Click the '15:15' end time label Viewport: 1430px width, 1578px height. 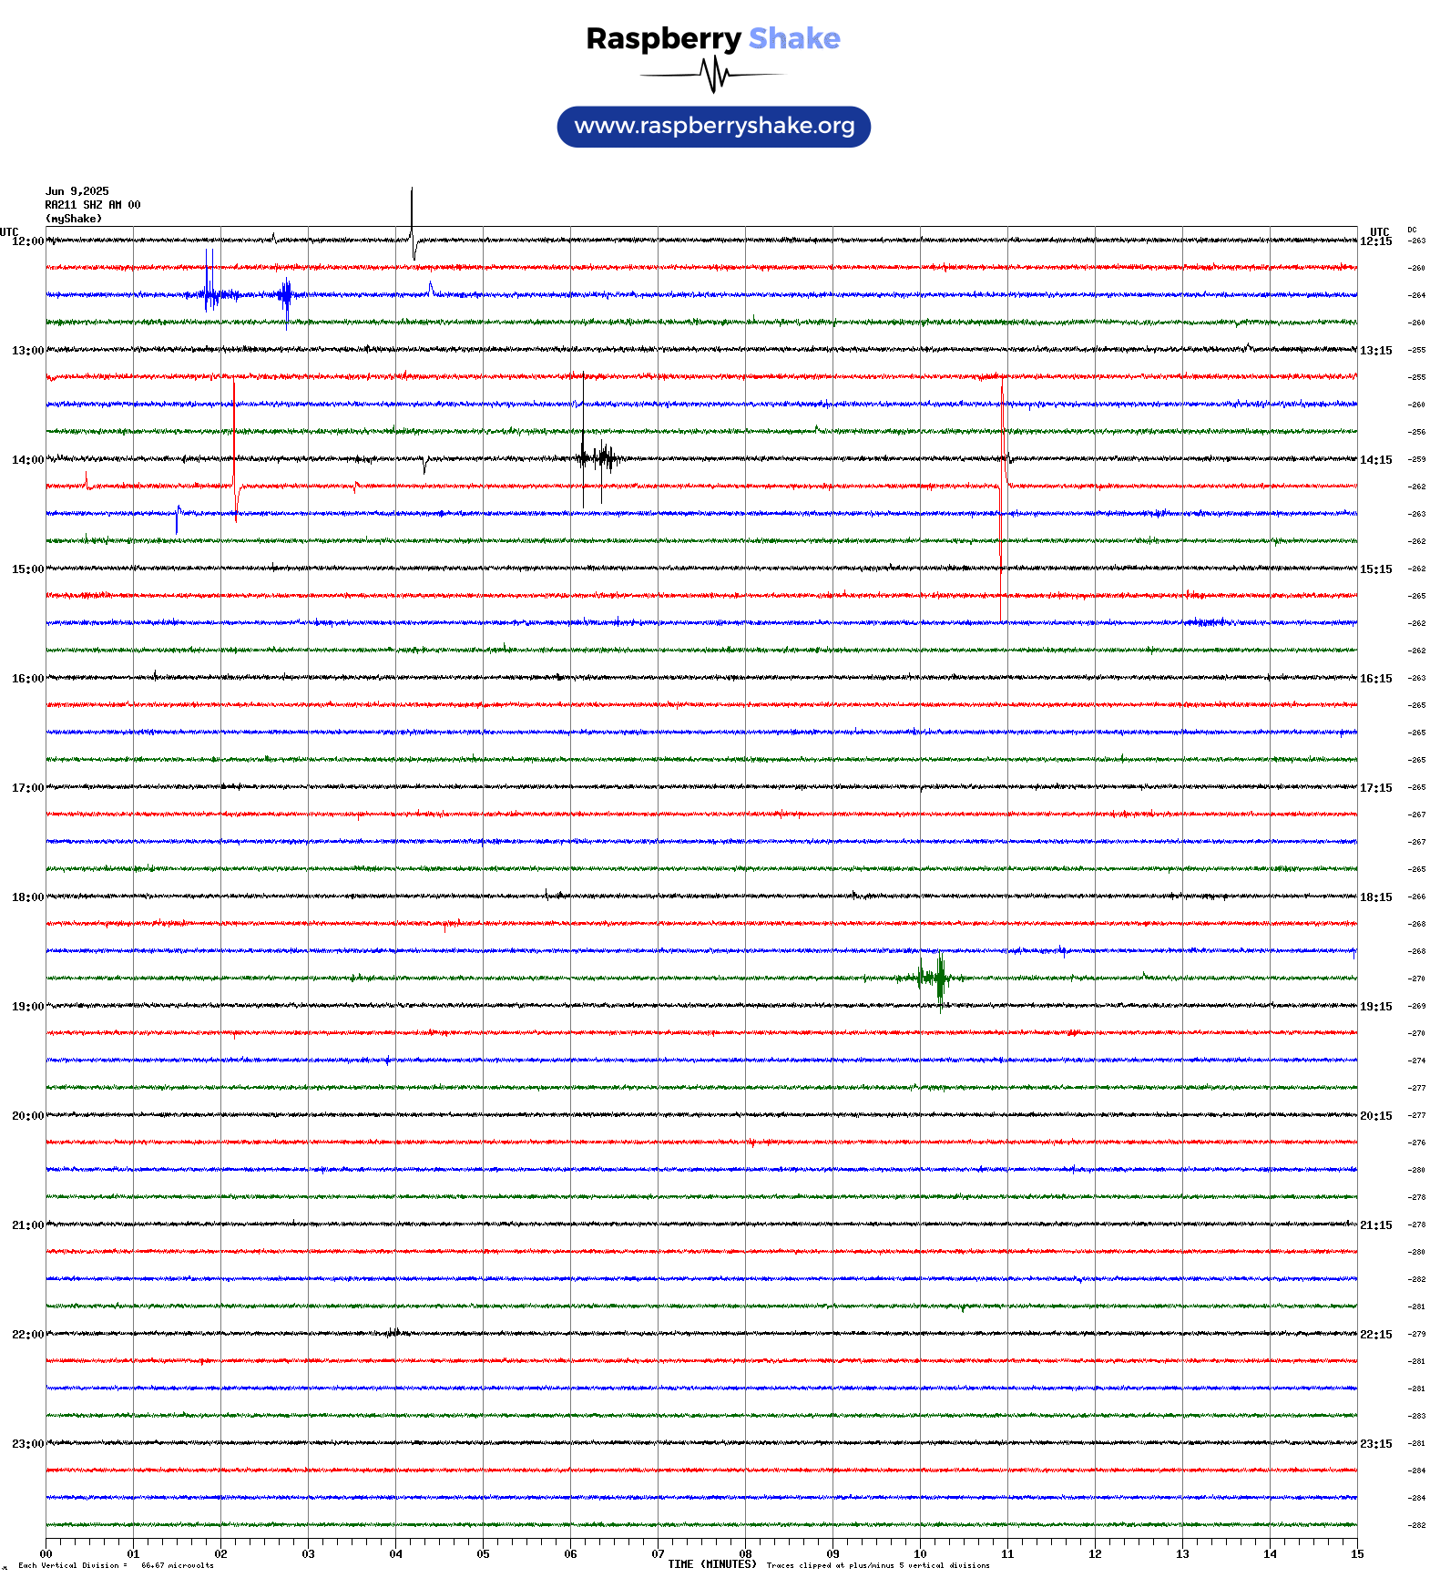point(1376,569)
